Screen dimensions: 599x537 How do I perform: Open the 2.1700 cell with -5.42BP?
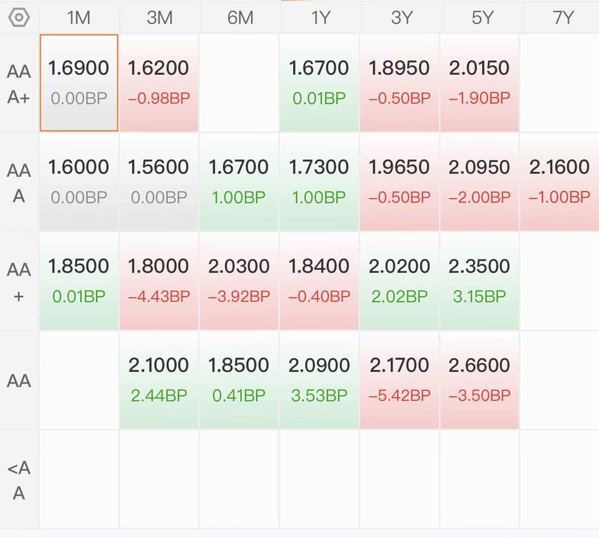click(x=399, y=380)
